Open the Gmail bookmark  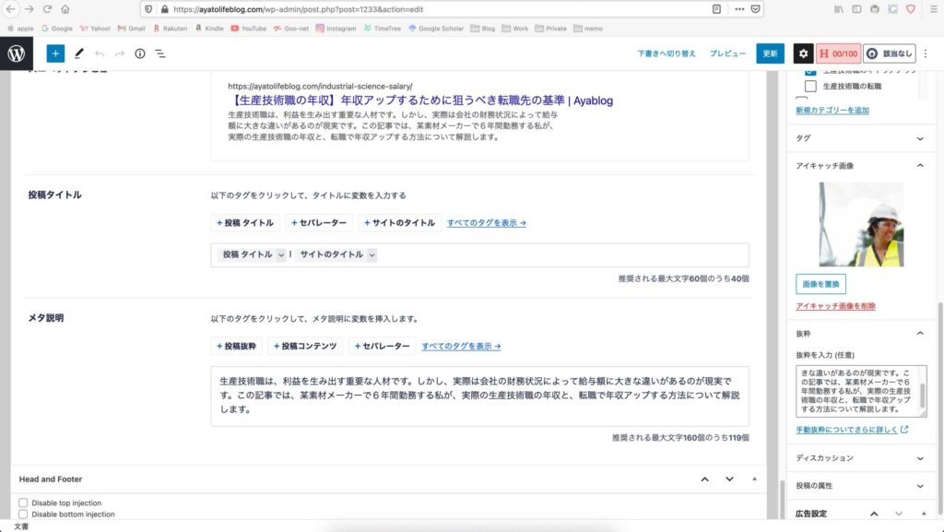pos(131,29)
